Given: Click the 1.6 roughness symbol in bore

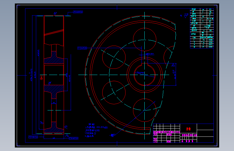Looking at the screenshot, I should (50, 83).
